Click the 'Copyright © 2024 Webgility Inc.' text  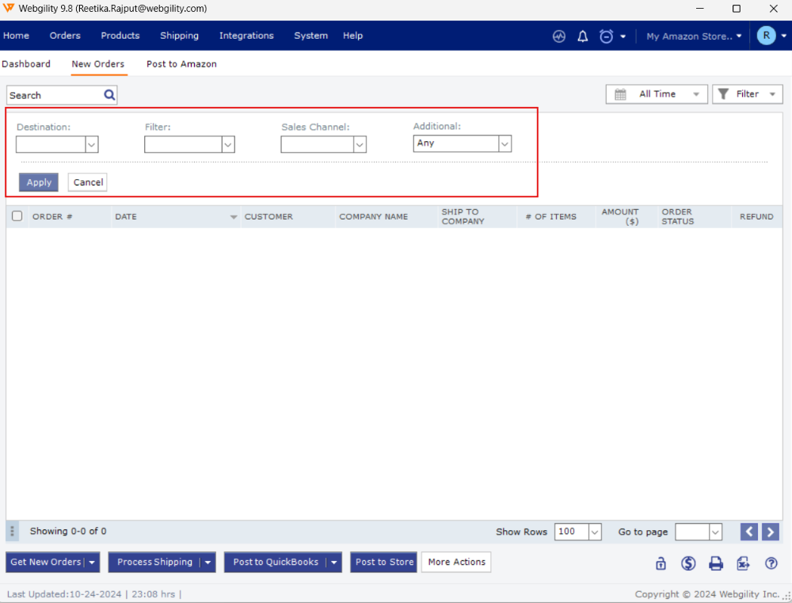point(707,594)
